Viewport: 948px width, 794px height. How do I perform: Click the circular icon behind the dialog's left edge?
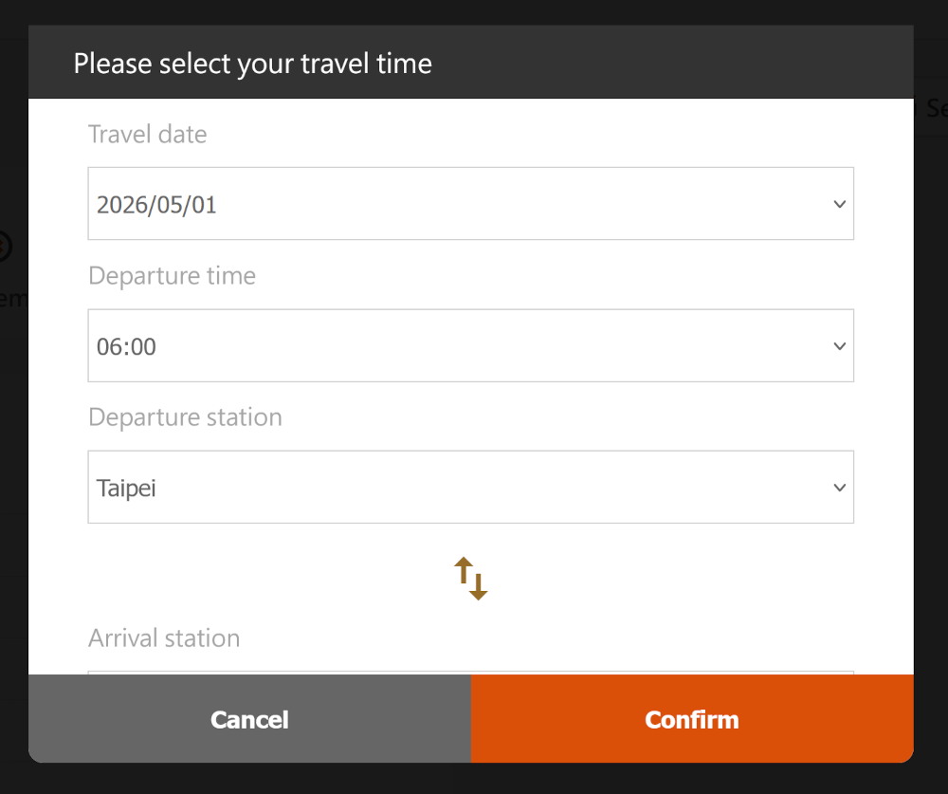(x=5, y=247)
